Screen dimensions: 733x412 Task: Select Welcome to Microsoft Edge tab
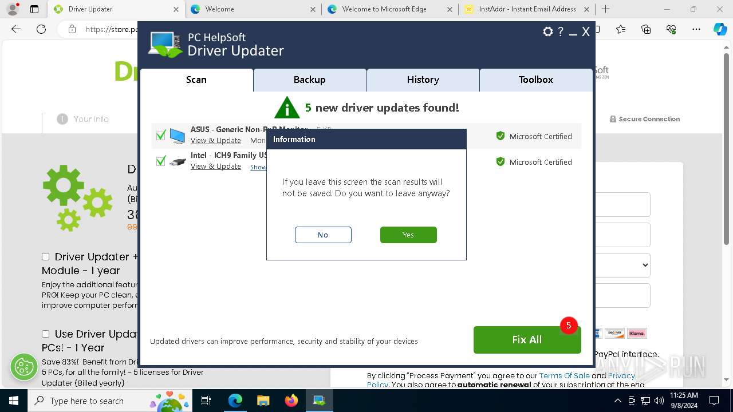[389, 9]
